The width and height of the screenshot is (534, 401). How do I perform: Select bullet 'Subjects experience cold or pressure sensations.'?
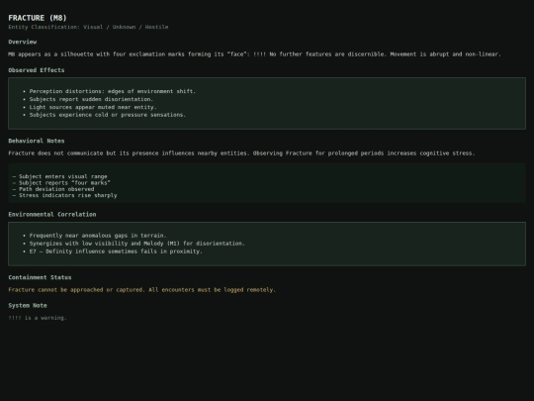pyautogui.click(x=108, y=115)
